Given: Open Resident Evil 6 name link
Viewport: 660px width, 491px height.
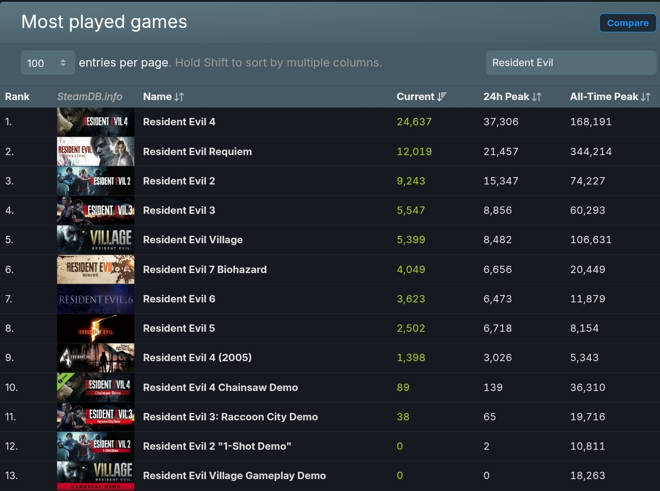Looking at the screenshot, I should tap(179, 299).
